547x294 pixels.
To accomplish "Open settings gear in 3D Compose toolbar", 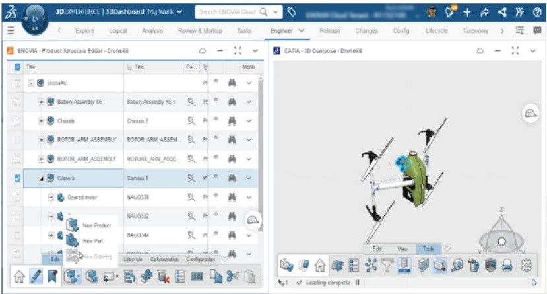I will (x=526, y=266).
